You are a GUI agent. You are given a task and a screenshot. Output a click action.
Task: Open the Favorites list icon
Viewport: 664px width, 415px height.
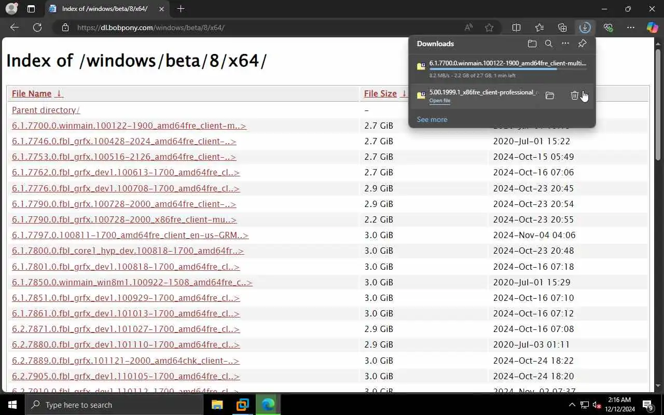539,27
